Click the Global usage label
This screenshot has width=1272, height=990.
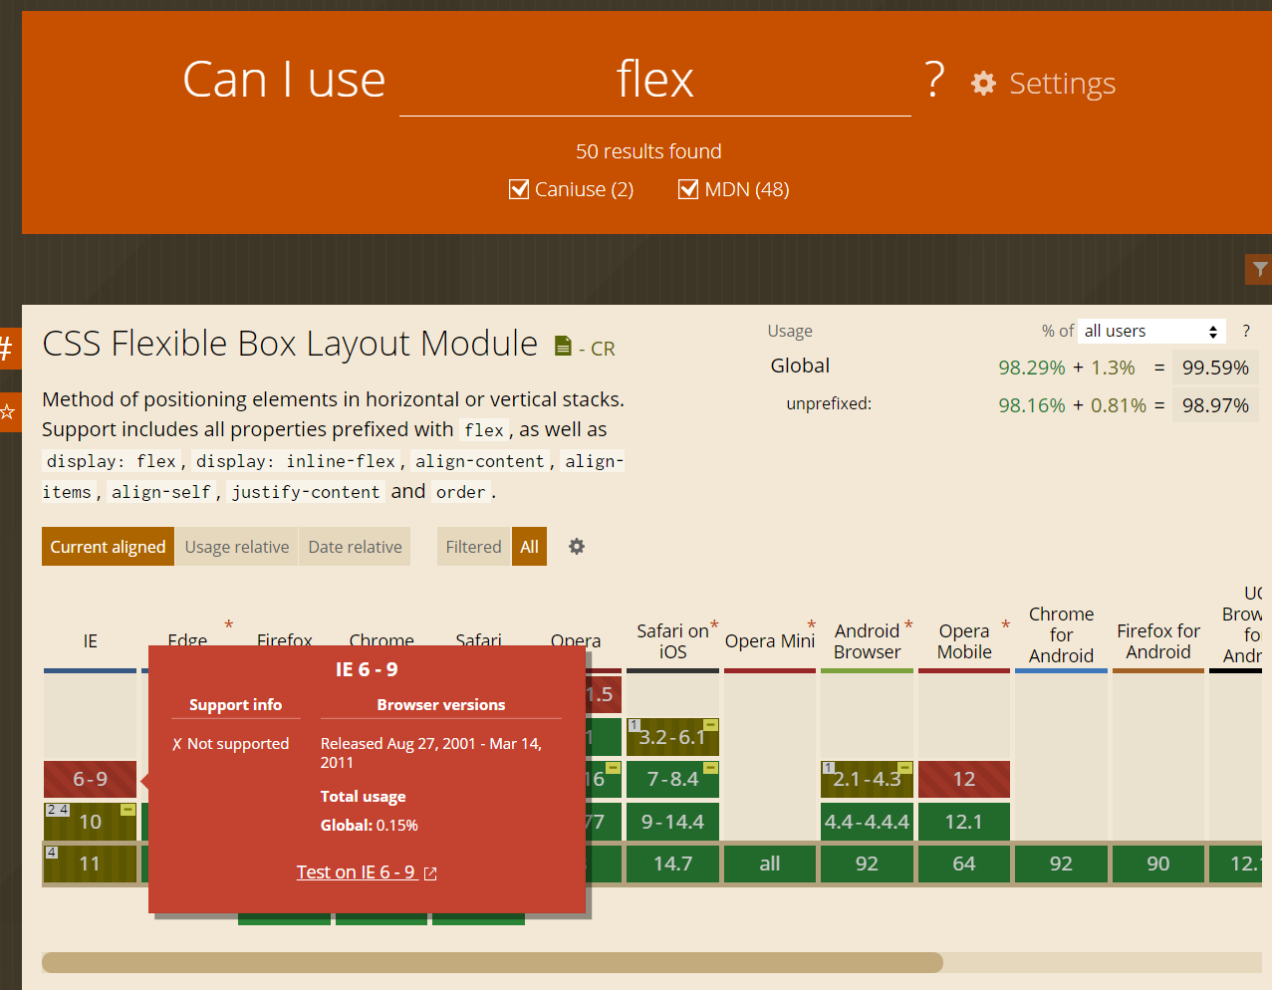tap(800, 366)
